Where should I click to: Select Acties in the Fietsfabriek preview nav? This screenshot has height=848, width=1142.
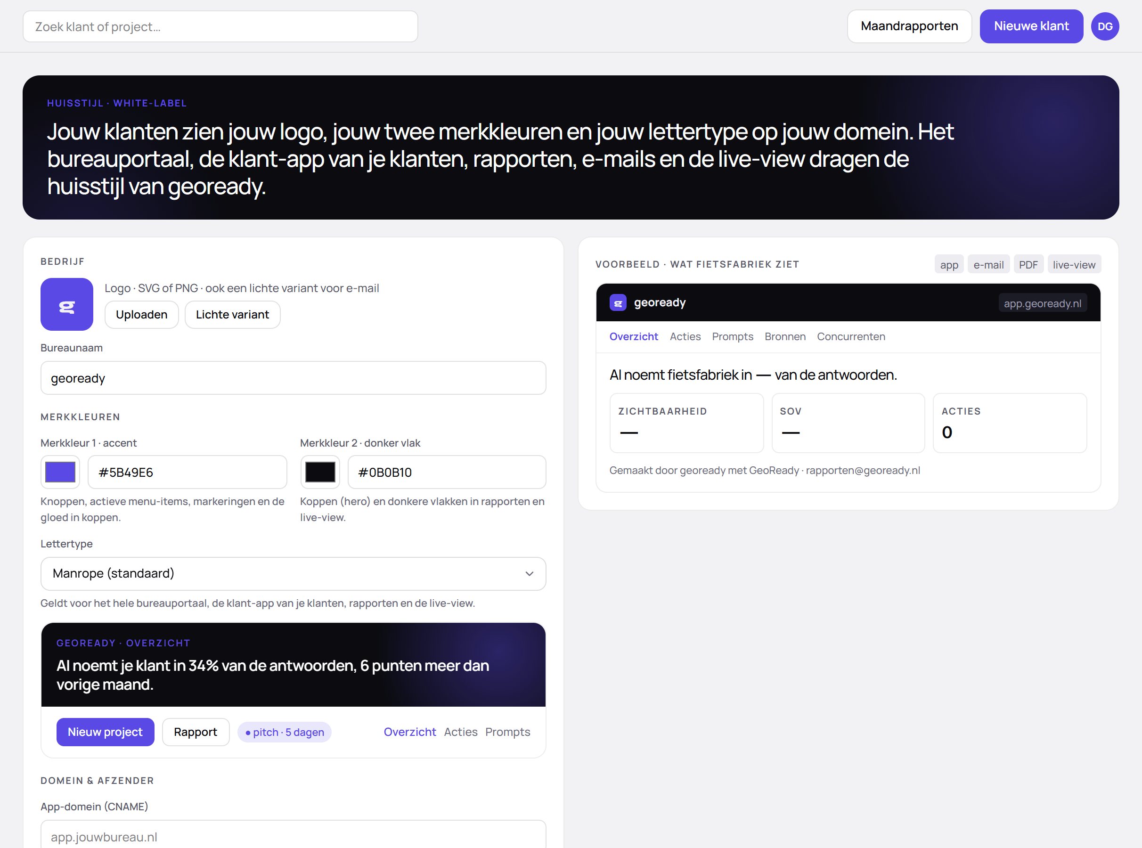(685, 337)
